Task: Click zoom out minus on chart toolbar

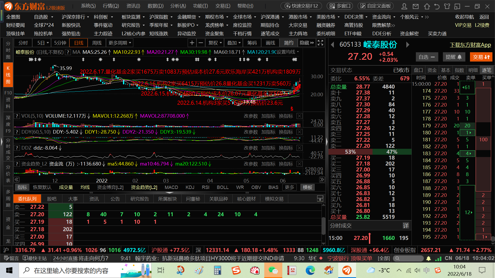Action: pos(201,43)
